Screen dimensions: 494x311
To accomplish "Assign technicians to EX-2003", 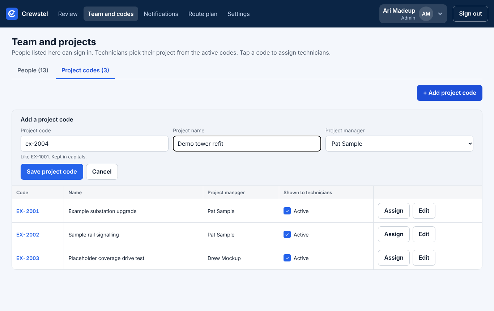I will point(394,258).
